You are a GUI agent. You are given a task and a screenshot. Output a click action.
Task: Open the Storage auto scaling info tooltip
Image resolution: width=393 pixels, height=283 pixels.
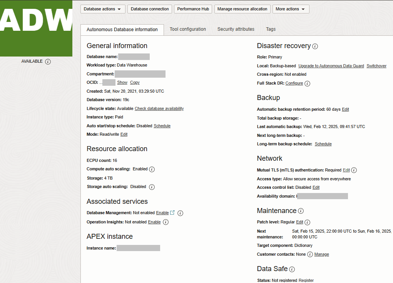152,187
